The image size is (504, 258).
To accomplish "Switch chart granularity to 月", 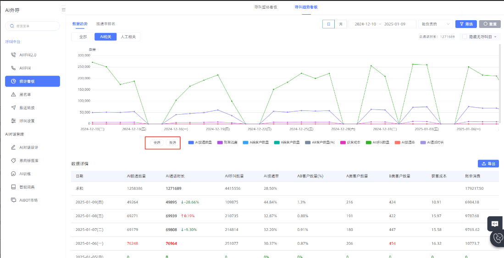I will 341,24.
